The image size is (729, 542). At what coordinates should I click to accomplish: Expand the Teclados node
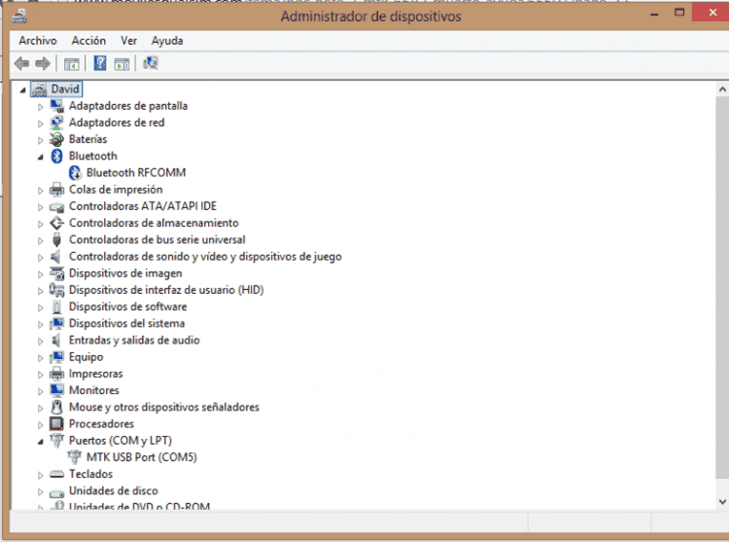[x=41, y=476]
